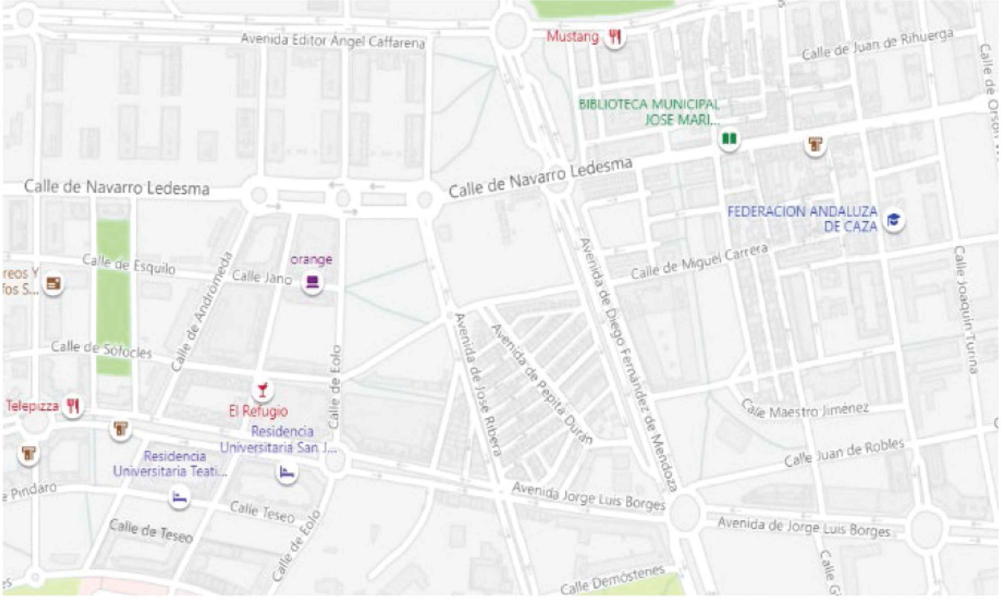Select landmark icon below the Telepizza roundabout
The width and height of the screenshot is (1002, 601).
point(29,454)
